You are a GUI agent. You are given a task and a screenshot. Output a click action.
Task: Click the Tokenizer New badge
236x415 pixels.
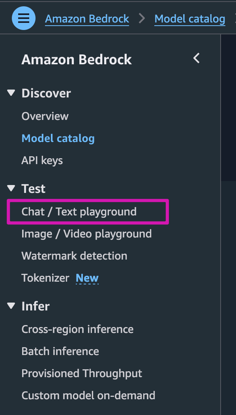pos(87,278)
